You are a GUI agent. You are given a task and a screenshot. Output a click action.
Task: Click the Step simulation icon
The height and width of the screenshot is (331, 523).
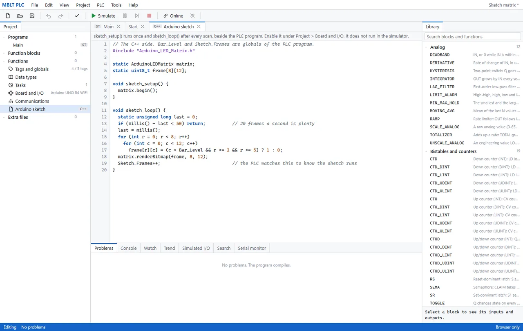pyautogui.click(x=137, y=16)
